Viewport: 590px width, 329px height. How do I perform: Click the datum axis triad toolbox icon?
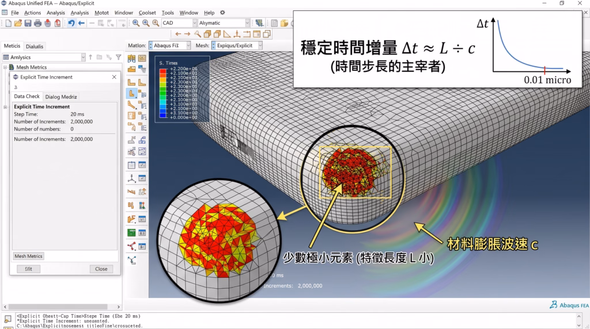click(132, 178)
